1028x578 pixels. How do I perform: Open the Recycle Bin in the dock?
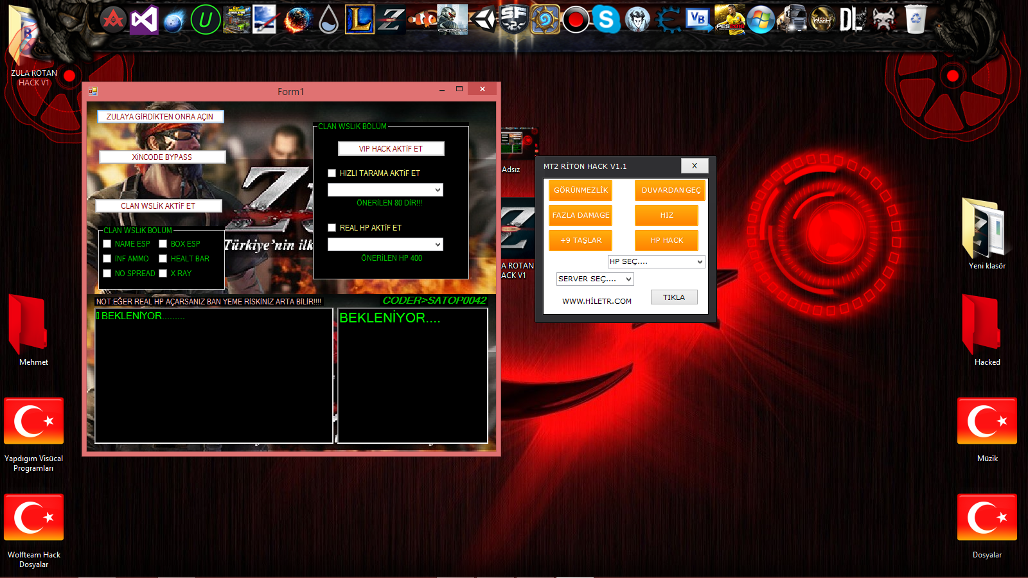click(916, 20)
